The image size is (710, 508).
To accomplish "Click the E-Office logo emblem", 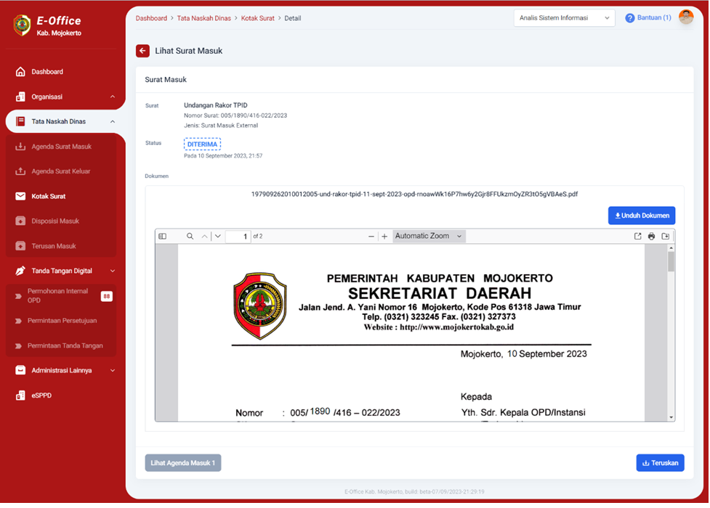I will 23,25.
